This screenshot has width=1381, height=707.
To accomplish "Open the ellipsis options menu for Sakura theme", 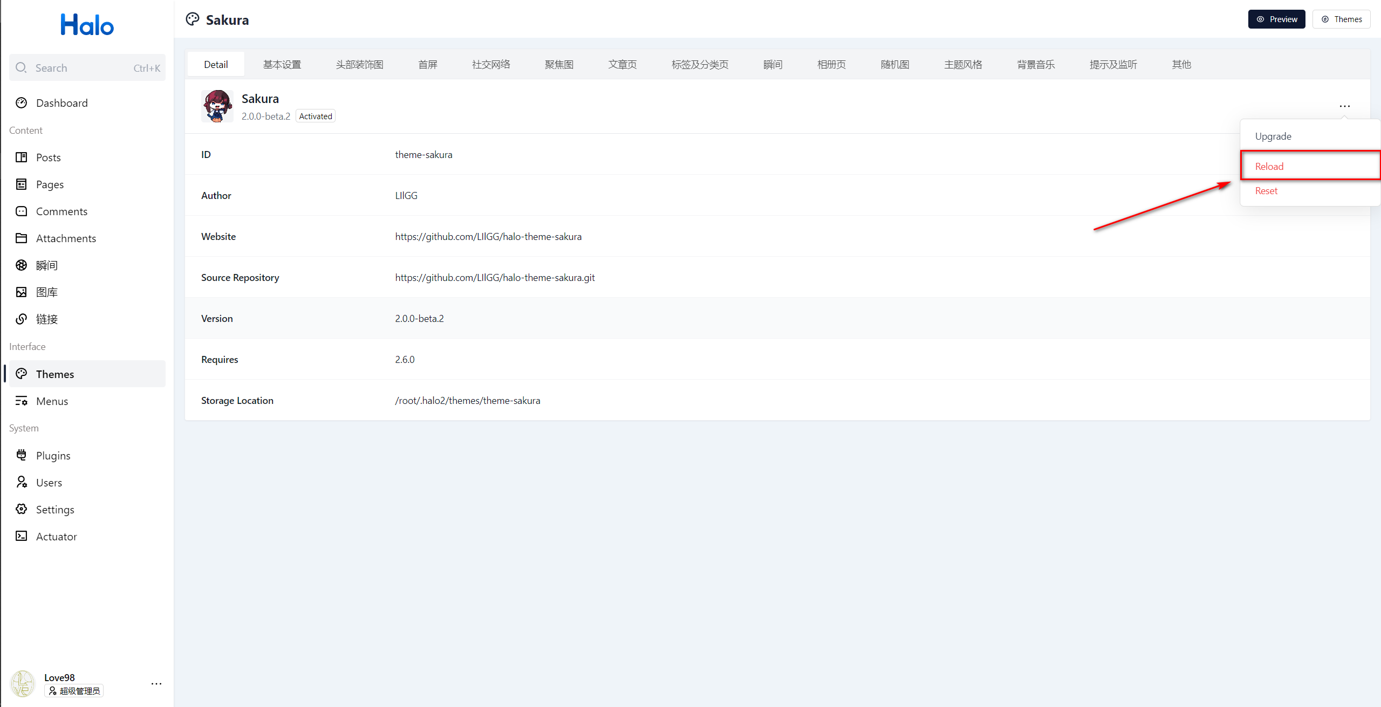I will 1345,106.
